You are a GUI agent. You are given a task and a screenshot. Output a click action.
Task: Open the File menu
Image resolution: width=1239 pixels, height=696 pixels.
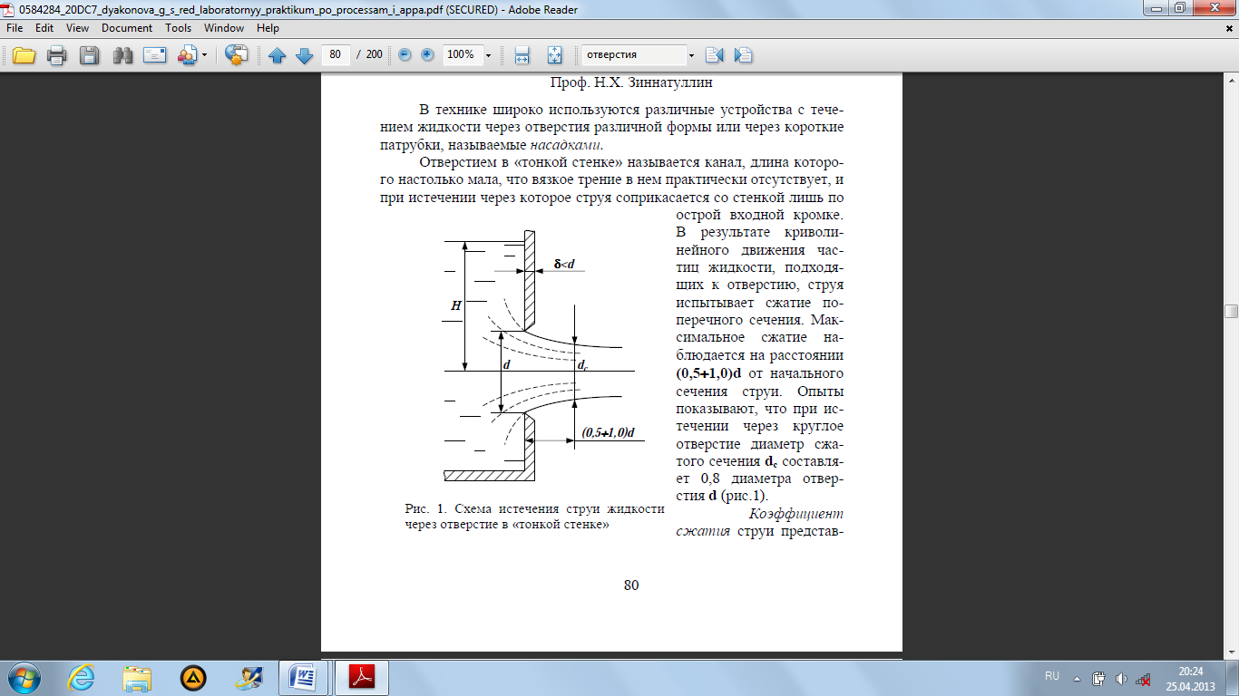[15, 28]
